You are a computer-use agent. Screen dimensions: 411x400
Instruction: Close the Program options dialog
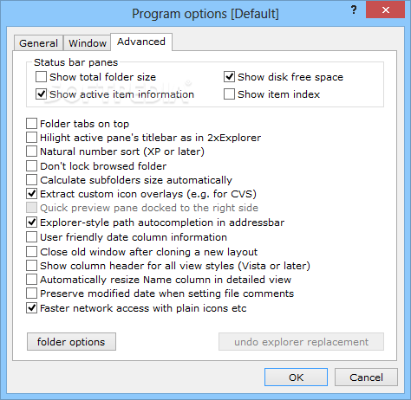(x=385, y=10)
